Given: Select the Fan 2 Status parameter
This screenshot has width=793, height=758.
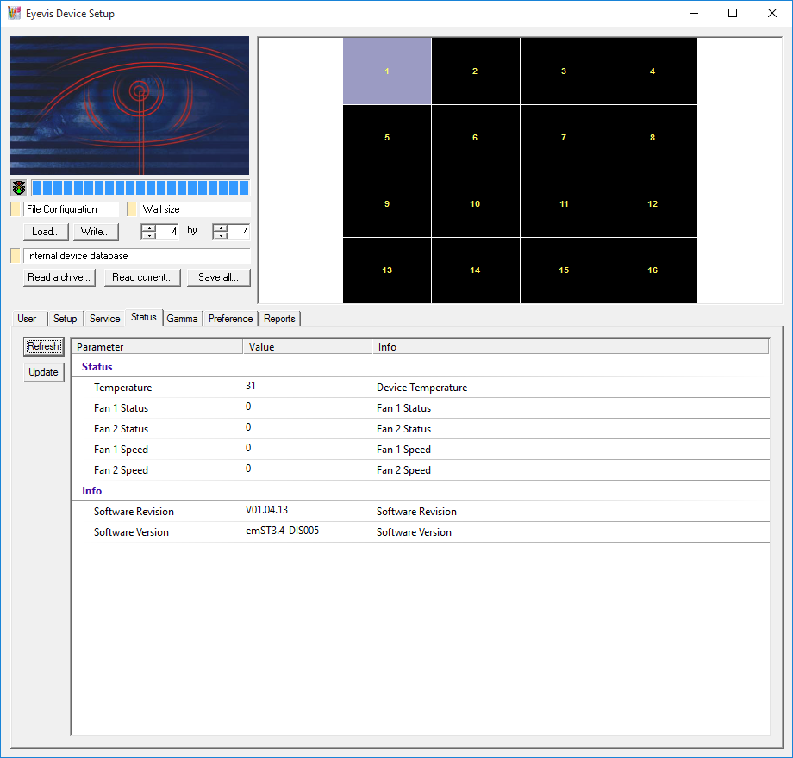Looking at the screenshot, I should click(x=421, y=429).
